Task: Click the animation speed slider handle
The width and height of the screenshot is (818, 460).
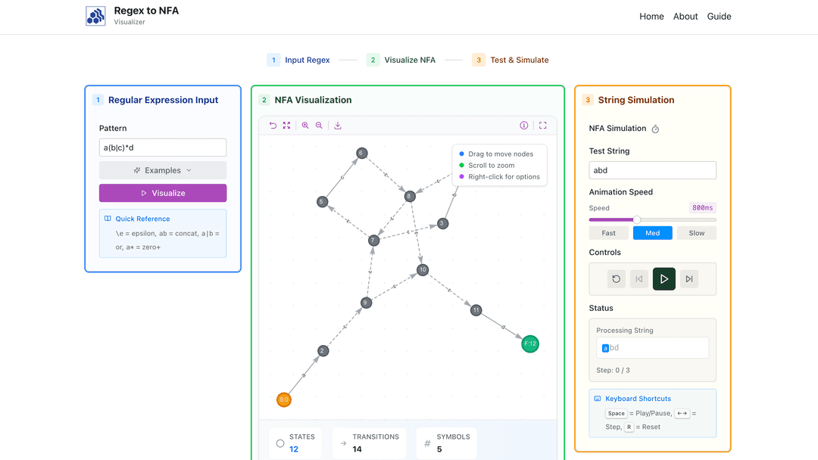Action: [637, 219]
